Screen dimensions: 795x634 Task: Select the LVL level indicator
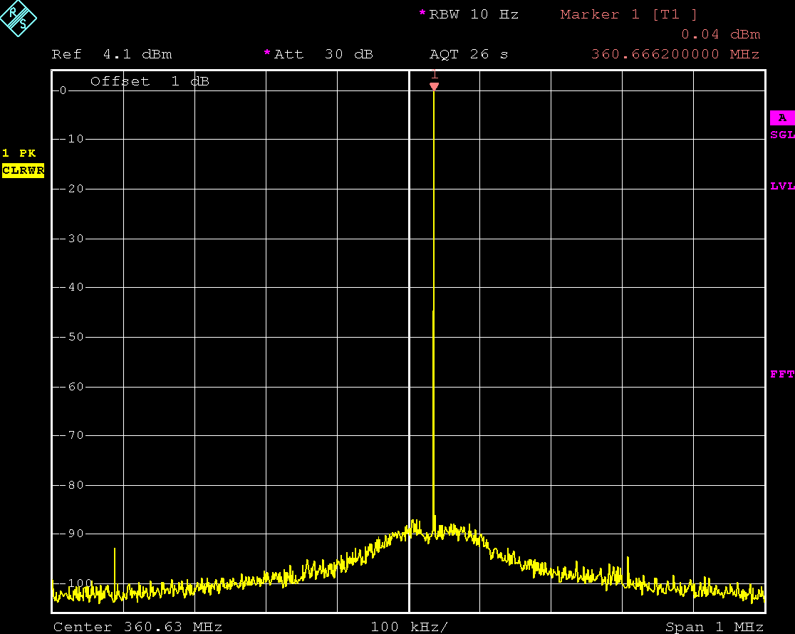pos(781,187)
